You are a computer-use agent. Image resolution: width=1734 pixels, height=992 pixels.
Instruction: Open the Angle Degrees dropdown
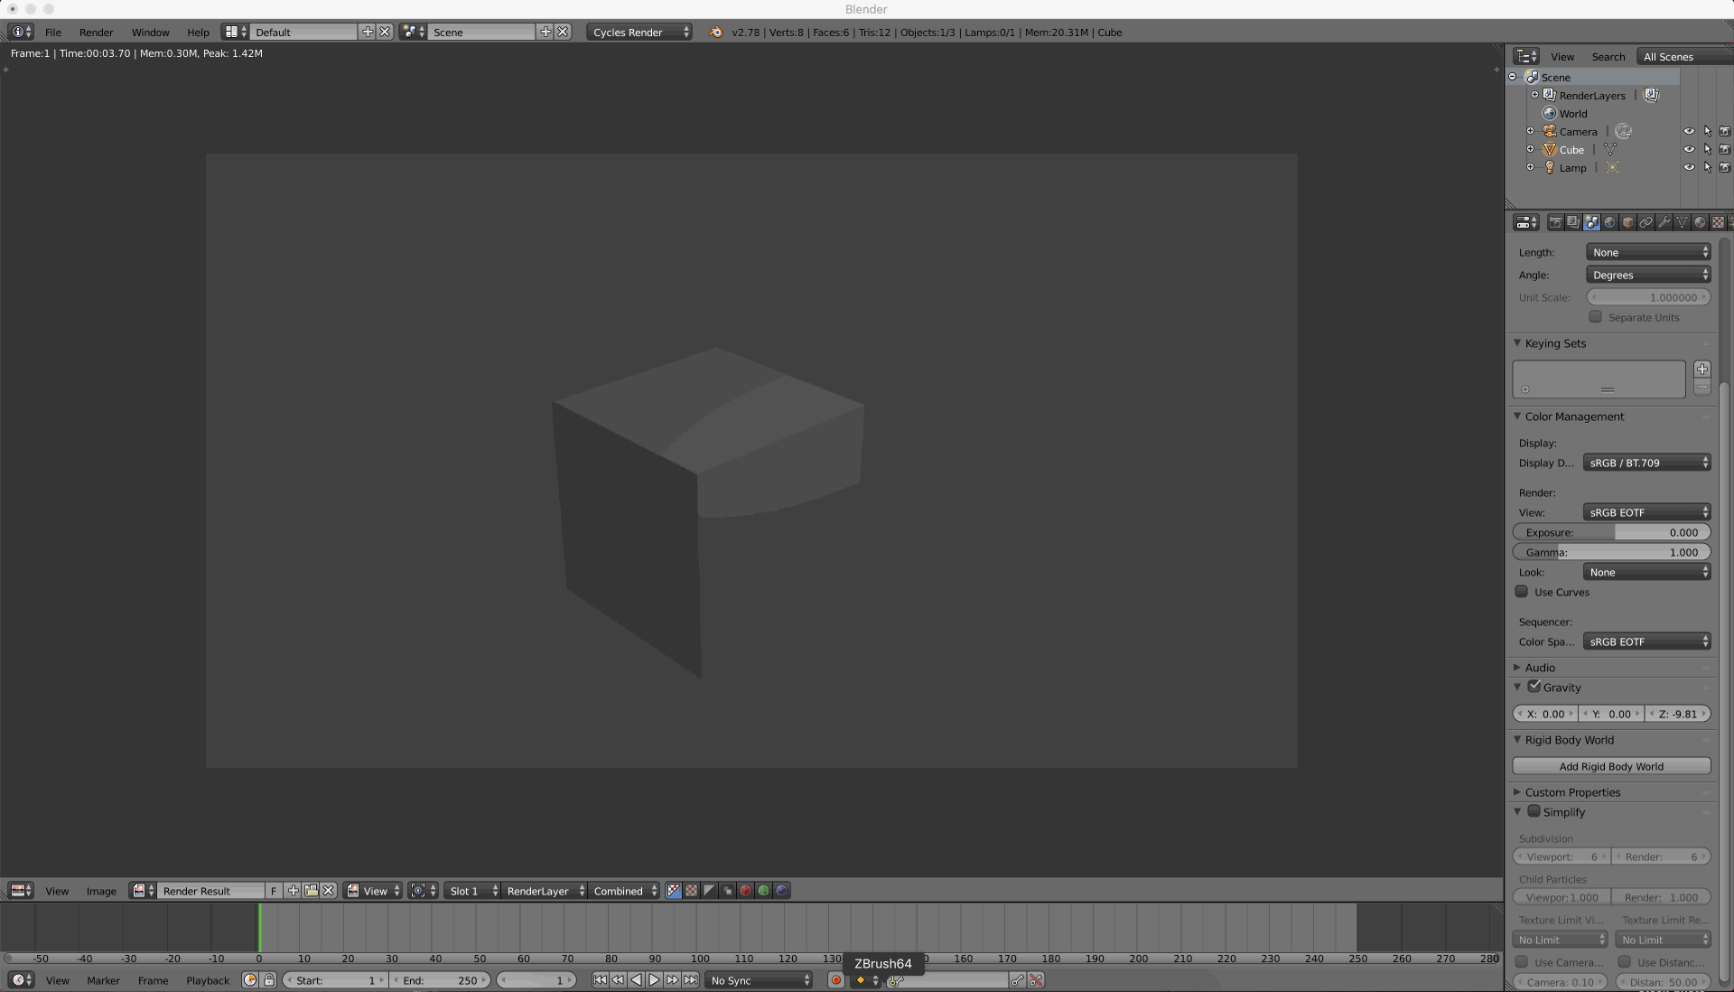1648,275
